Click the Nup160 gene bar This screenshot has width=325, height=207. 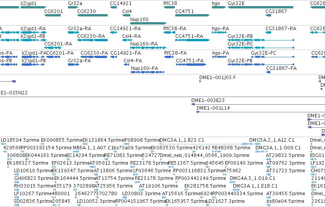(x=149, y=23)
